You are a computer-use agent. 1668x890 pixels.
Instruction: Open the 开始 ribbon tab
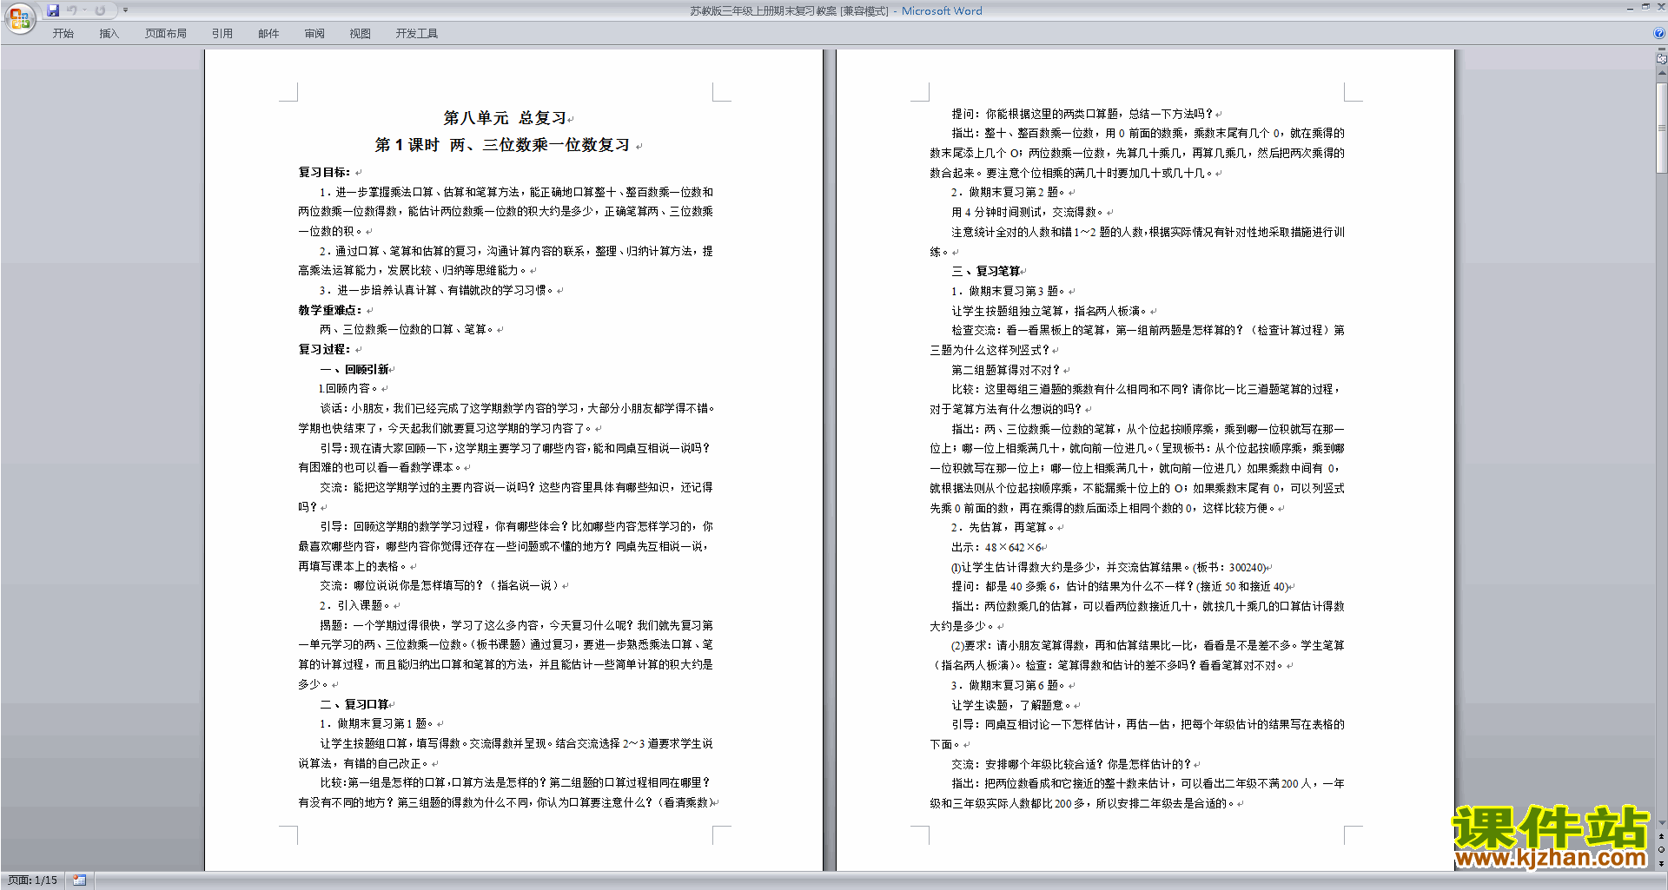[63, 34]
